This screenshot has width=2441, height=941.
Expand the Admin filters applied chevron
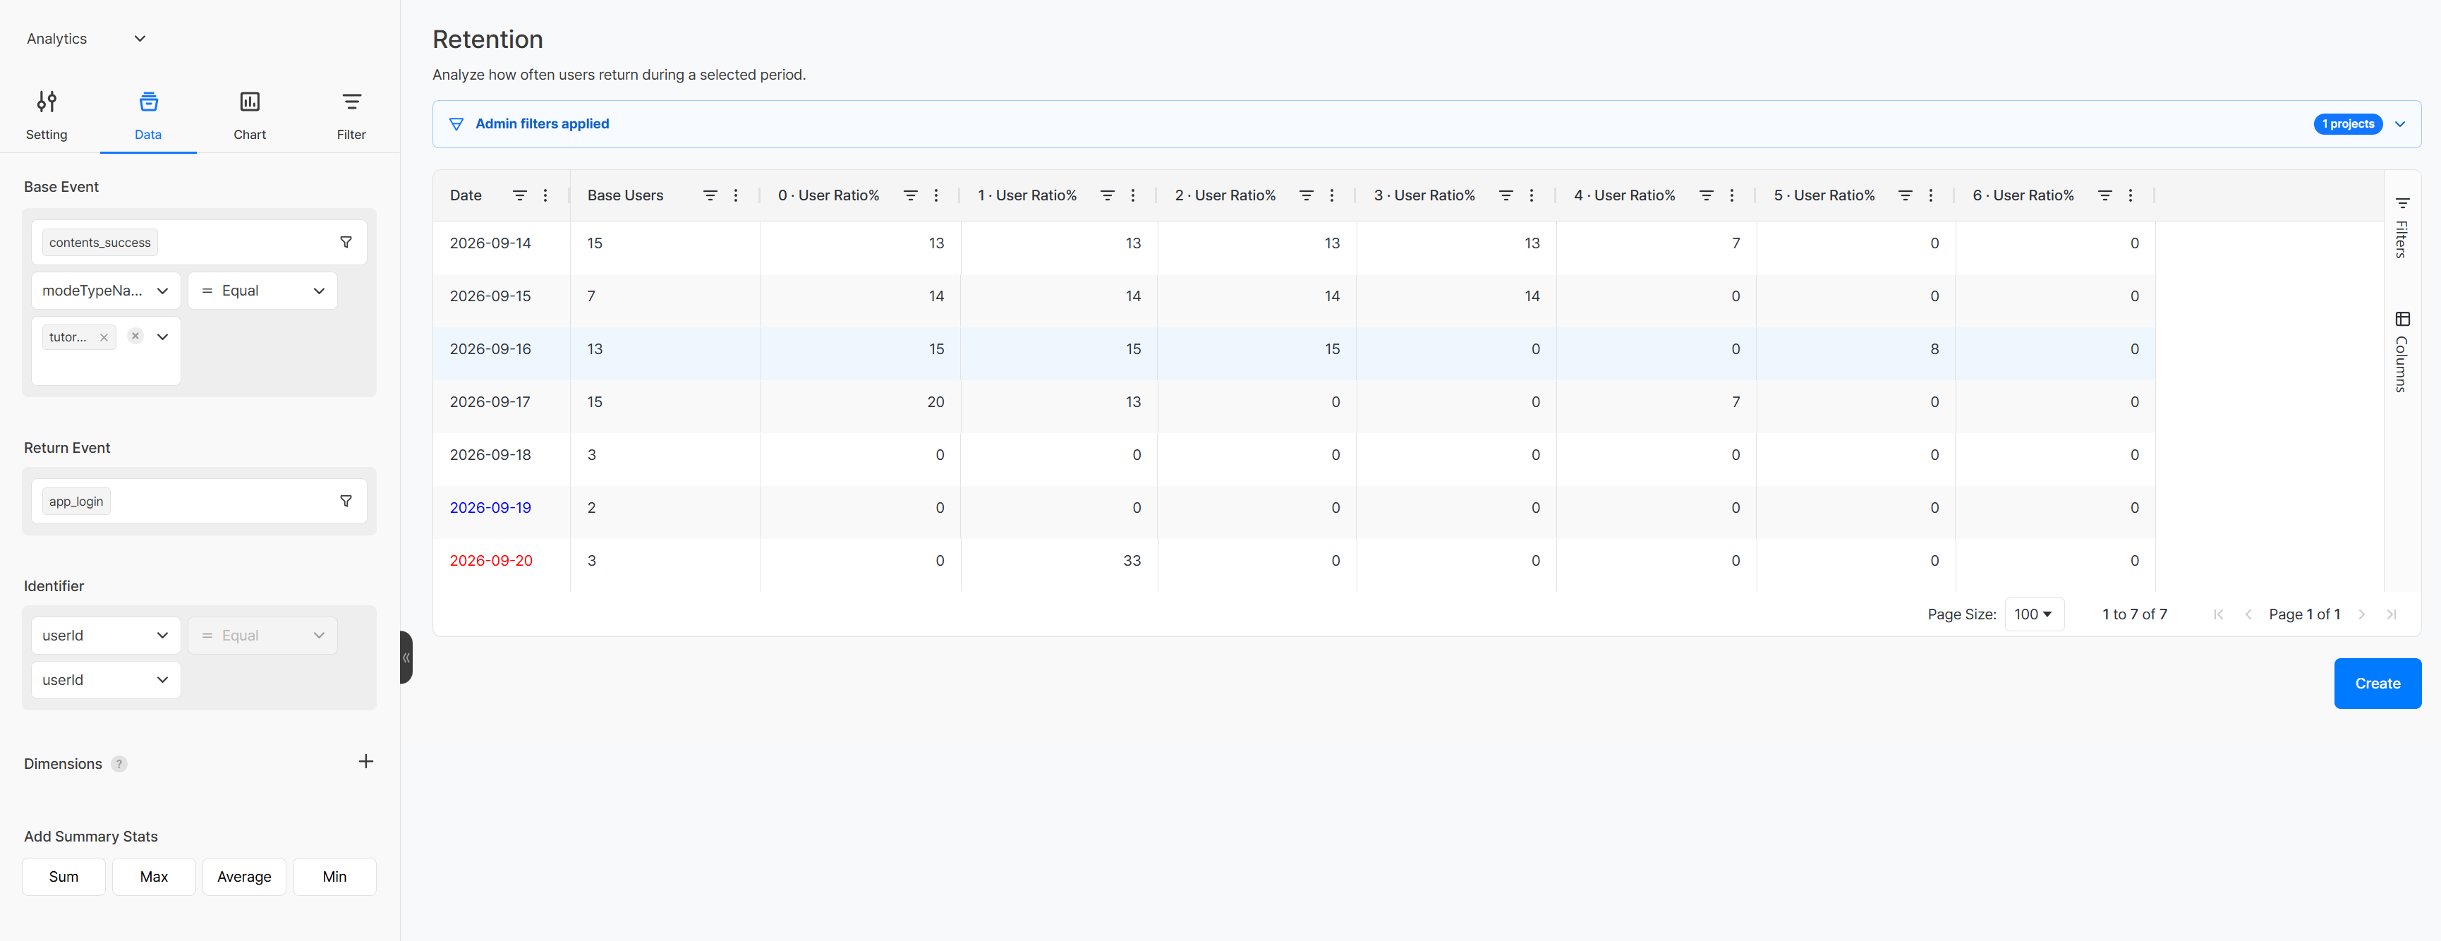pyautogui.click(x=2399, y=124)
